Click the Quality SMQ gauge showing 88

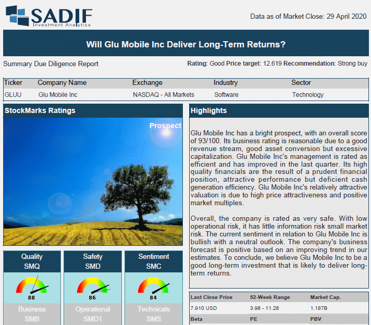coord(32,287)
